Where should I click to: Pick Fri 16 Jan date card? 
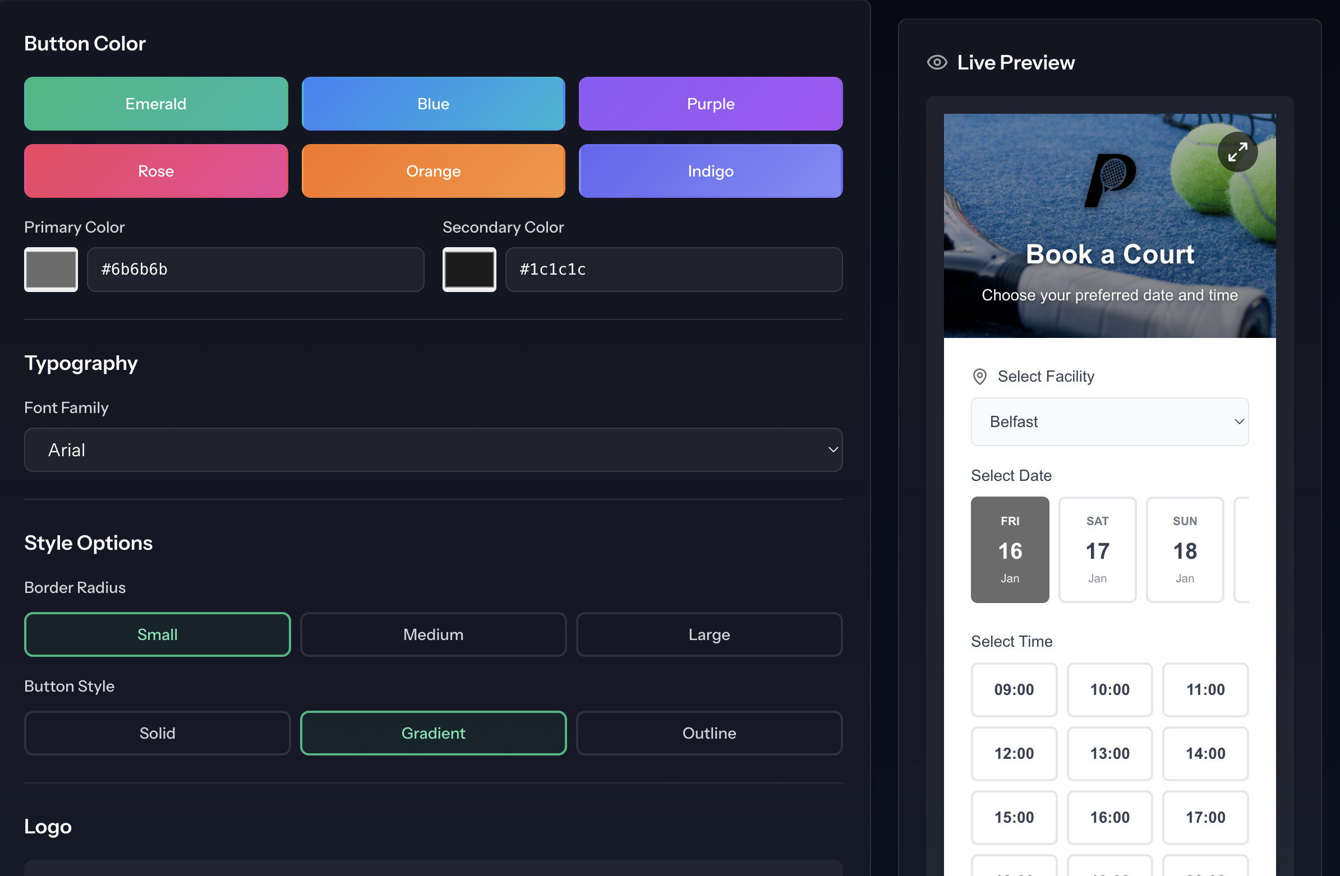coord(1010,550)
